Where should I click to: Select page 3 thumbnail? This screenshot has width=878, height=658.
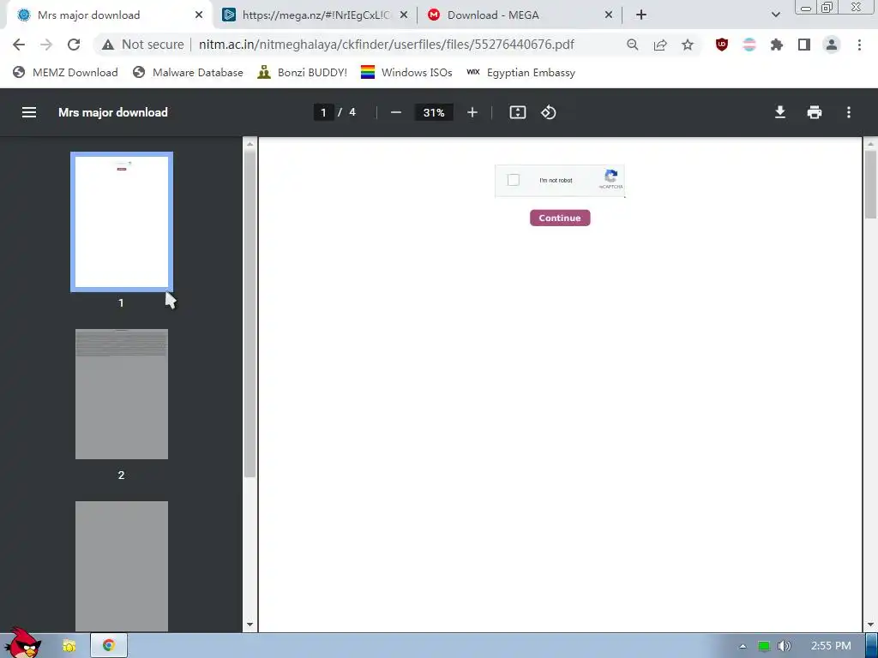click(122, 566)
